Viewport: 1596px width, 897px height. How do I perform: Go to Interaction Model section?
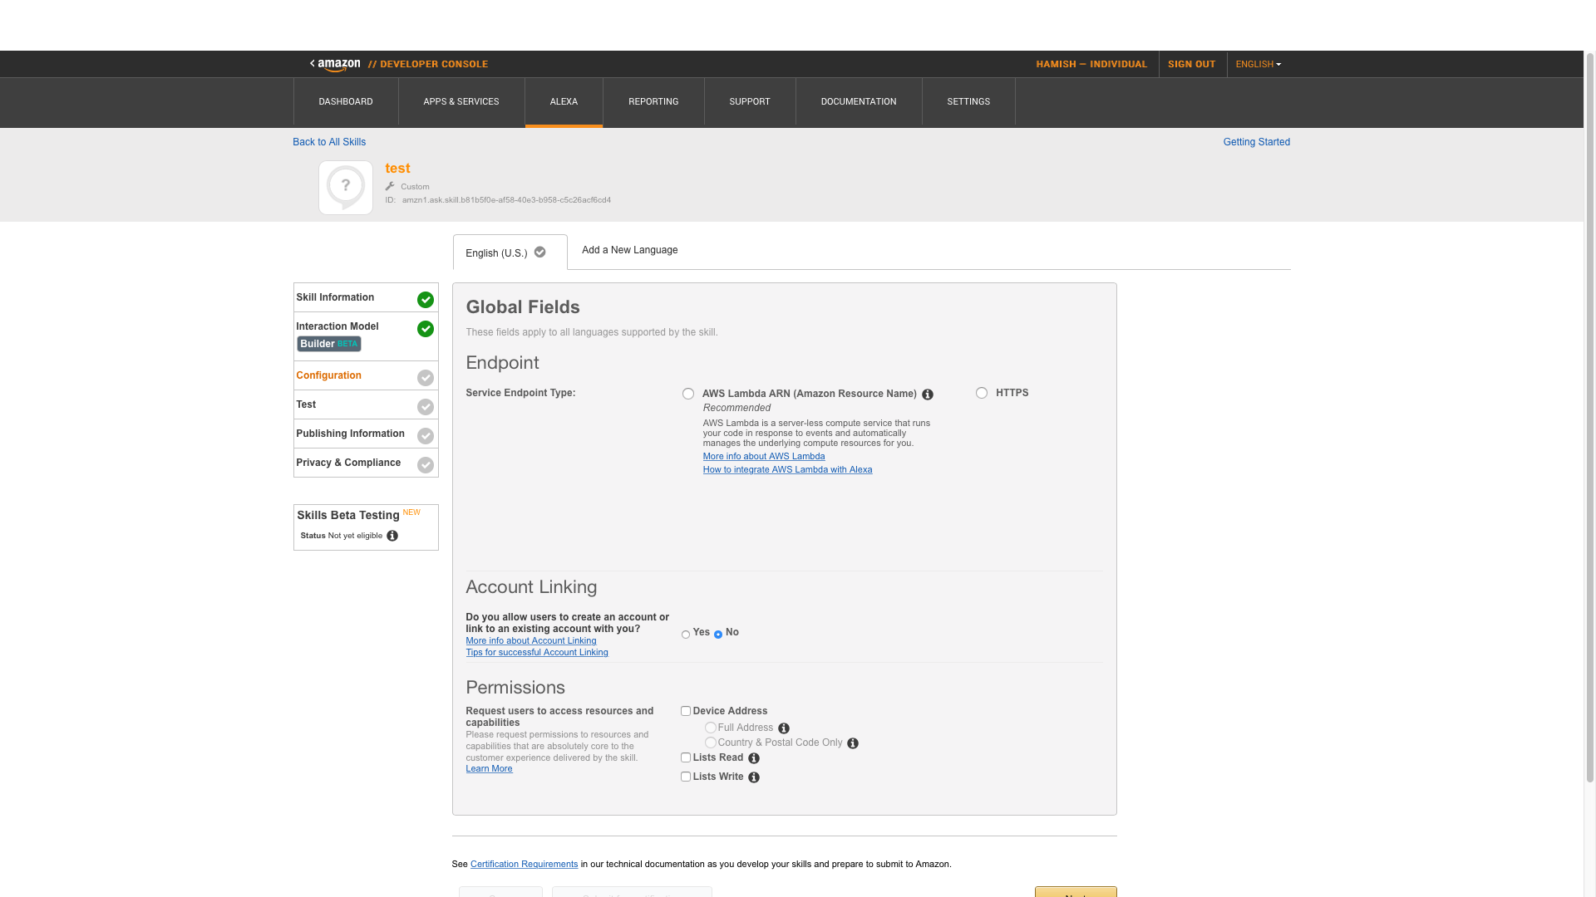tap(366, 336)
